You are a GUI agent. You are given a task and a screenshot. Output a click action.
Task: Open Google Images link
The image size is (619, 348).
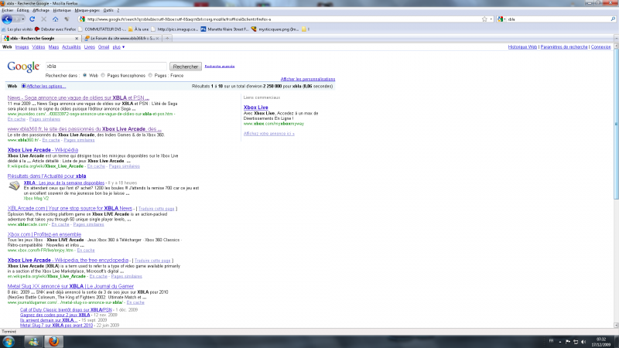pos(22,47)
